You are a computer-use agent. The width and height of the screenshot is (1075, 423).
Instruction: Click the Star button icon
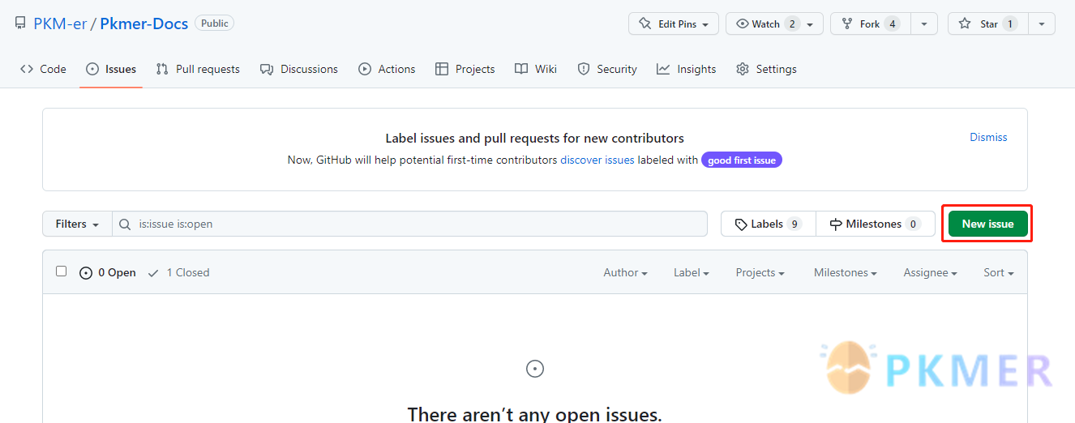tap(965, 24)
